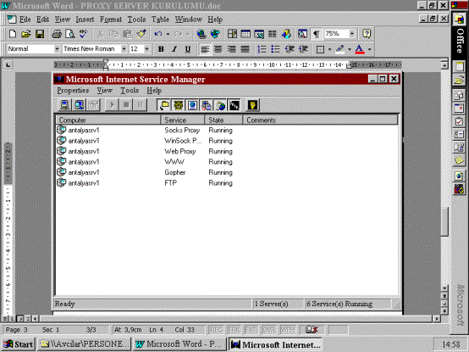Select Align Left paragraph button
The image size is (469, 352).
tap(205, 49)
